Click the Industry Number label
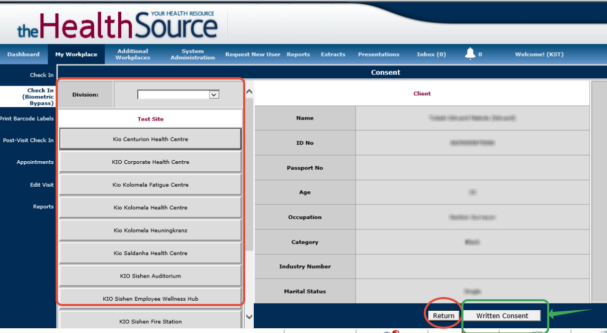 [x=305, y=266]
